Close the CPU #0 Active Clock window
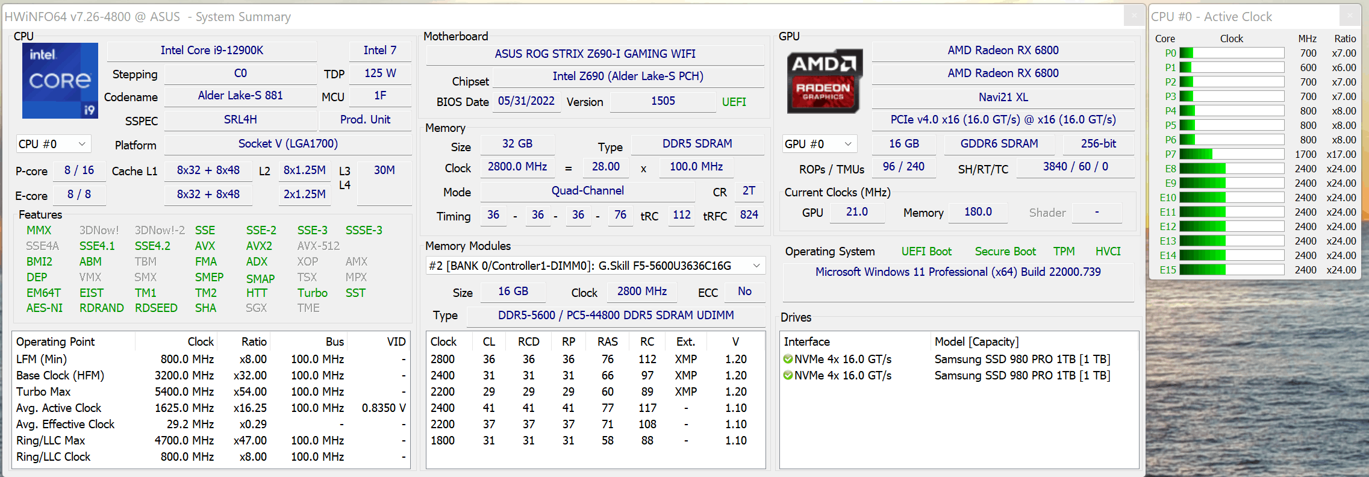This screenshot has width=1369, height=477. click(1350, 16)
